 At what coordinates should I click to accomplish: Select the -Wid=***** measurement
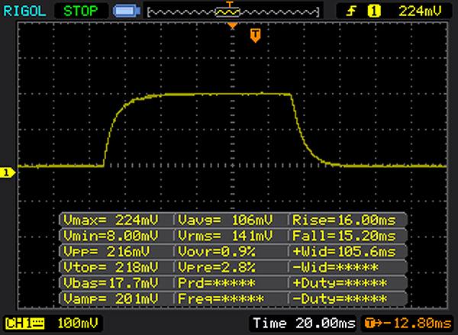tap(347, 267)
